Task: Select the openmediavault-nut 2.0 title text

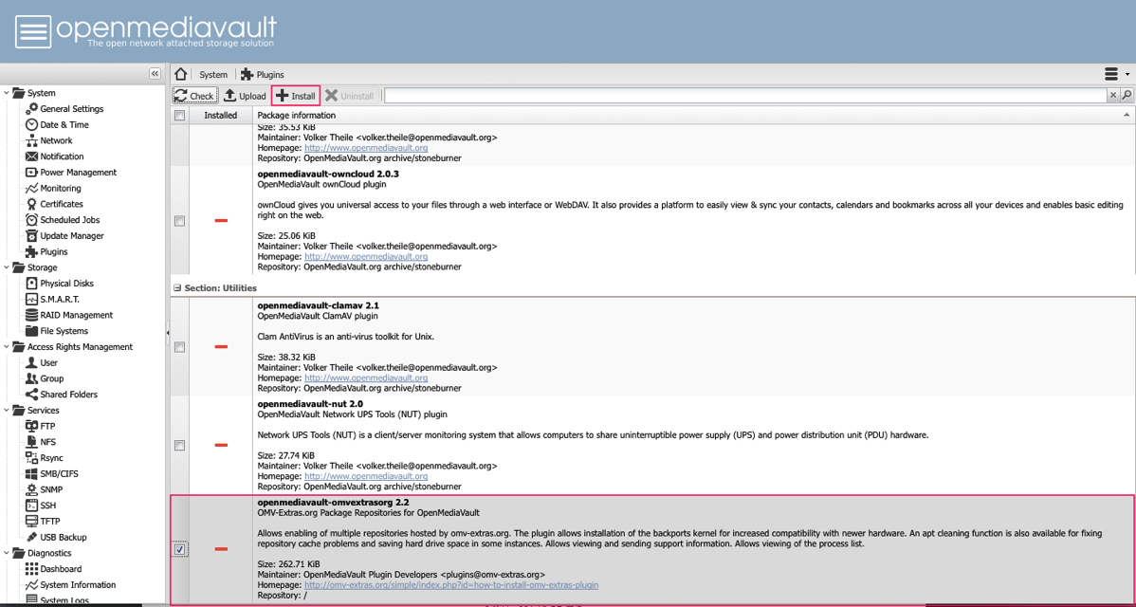Action: pos(310,403)
